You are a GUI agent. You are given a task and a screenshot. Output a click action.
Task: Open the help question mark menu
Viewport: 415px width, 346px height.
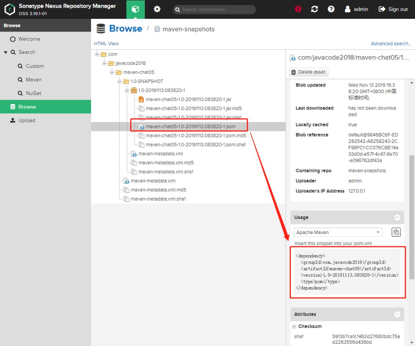(331, 9)
